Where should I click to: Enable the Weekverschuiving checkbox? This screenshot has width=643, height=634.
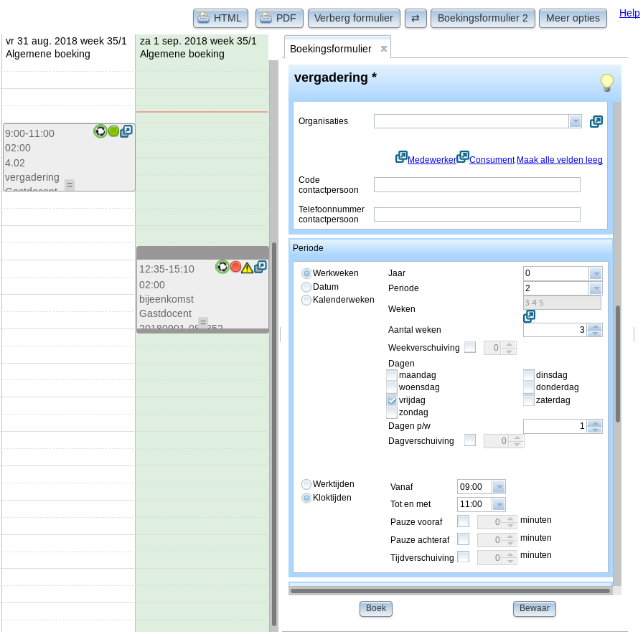click(470, 347)
